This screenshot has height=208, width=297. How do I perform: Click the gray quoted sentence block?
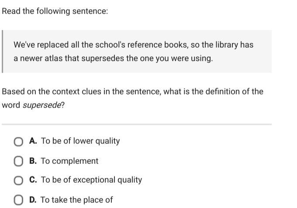[x=137, y=51]
